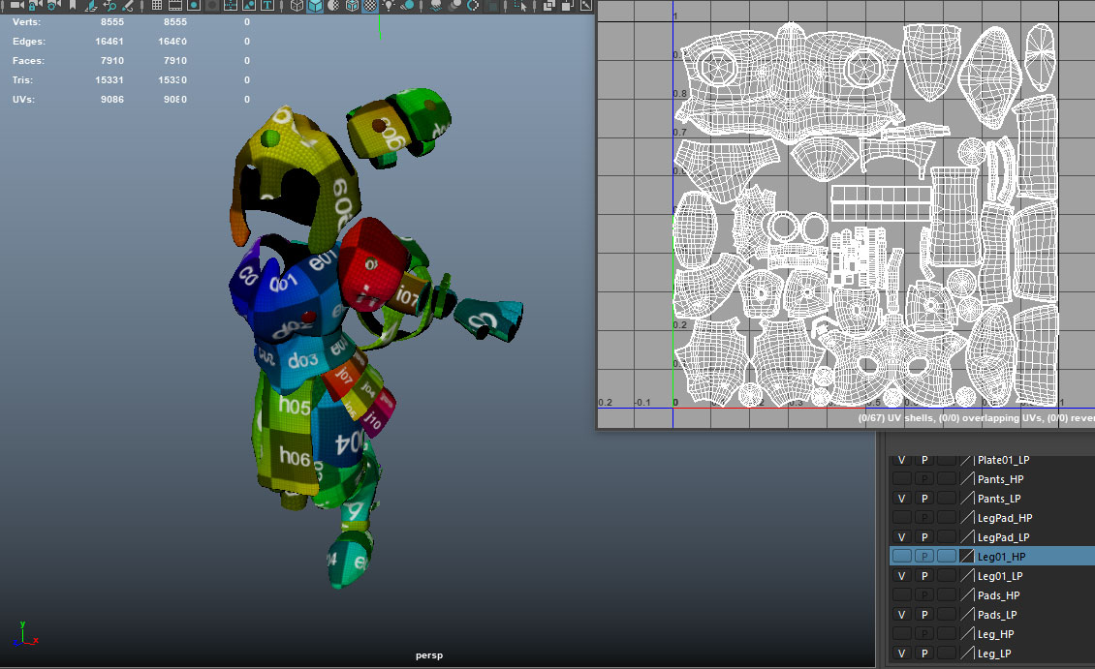The image size is (1095, 669).
Task: Cycle display type box of LegPad_LP layer
Action: [947, 537]
